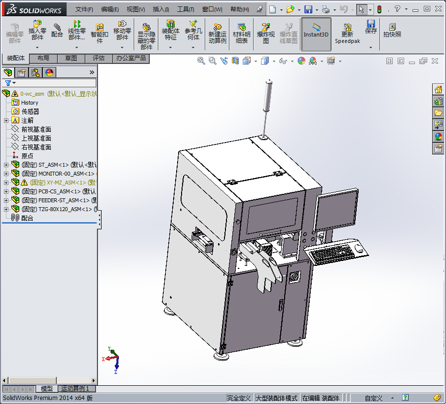The image size is (446, 404).
Task: Click the Hide/Show Items glasses icon
Action: click(283, 61)
